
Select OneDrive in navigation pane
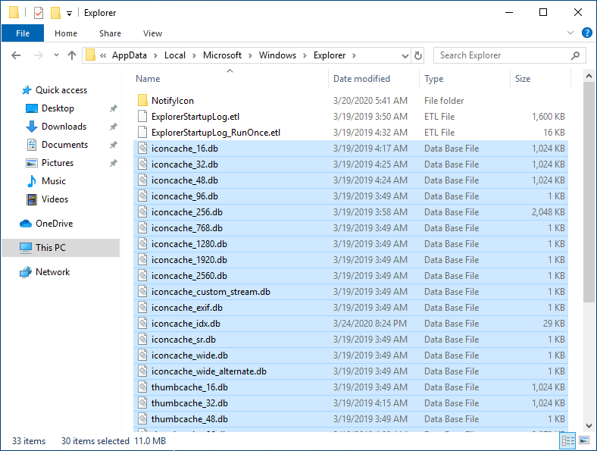click(x=54, y=224)
